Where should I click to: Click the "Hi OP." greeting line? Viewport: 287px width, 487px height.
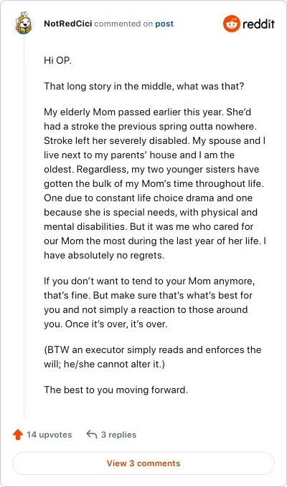click(58, 60)
